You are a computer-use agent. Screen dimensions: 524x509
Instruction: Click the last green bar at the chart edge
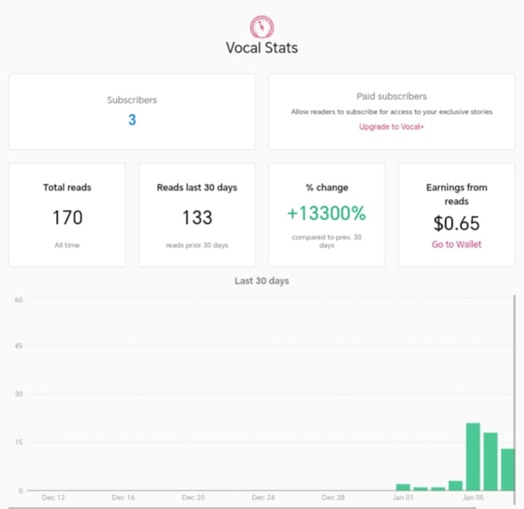[x=508, y=470]
